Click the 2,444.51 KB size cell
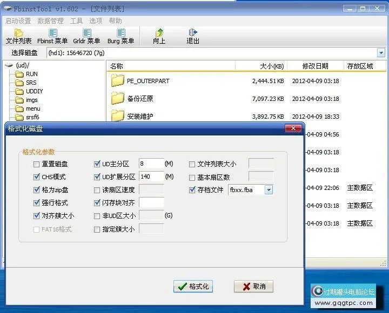 click(x=268, y=81)
